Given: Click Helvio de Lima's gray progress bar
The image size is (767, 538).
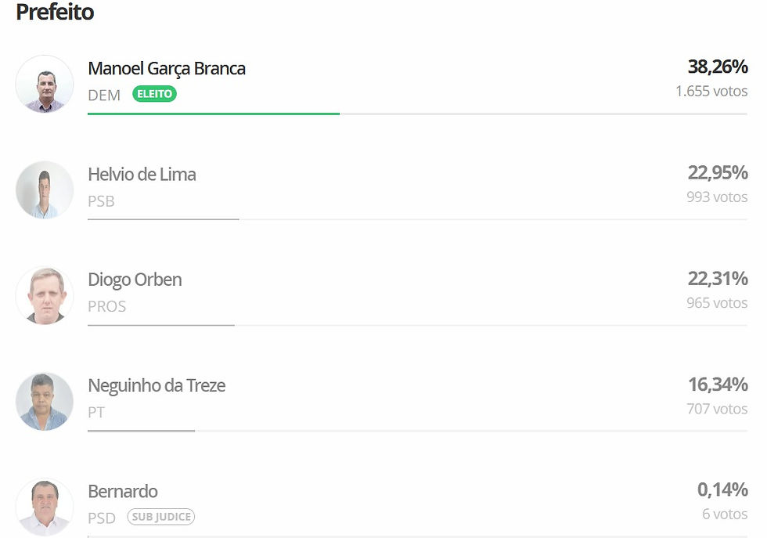Looking at the screenshot, I should [x=163, y=219].
